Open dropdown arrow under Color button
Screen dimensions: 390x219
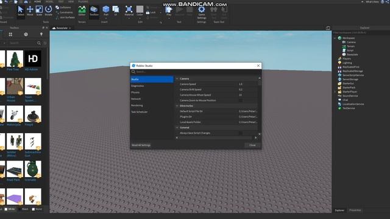(140, 18)
